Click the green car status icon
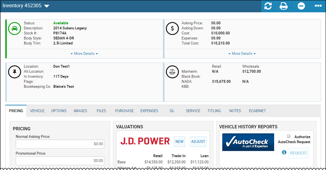The image size is (326, 170). (14, 28)
